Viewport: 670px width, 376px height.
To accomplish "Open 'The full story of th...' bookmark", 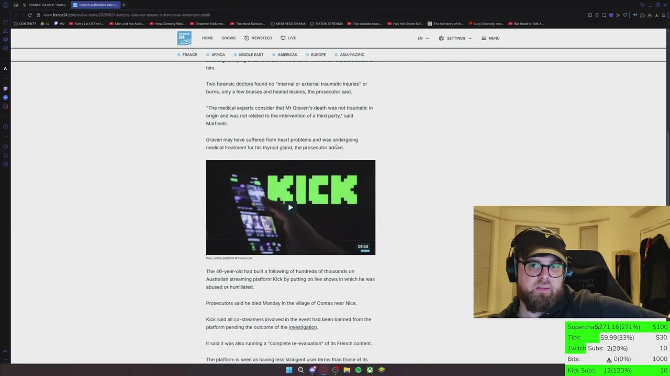I will tap(445, 23).
